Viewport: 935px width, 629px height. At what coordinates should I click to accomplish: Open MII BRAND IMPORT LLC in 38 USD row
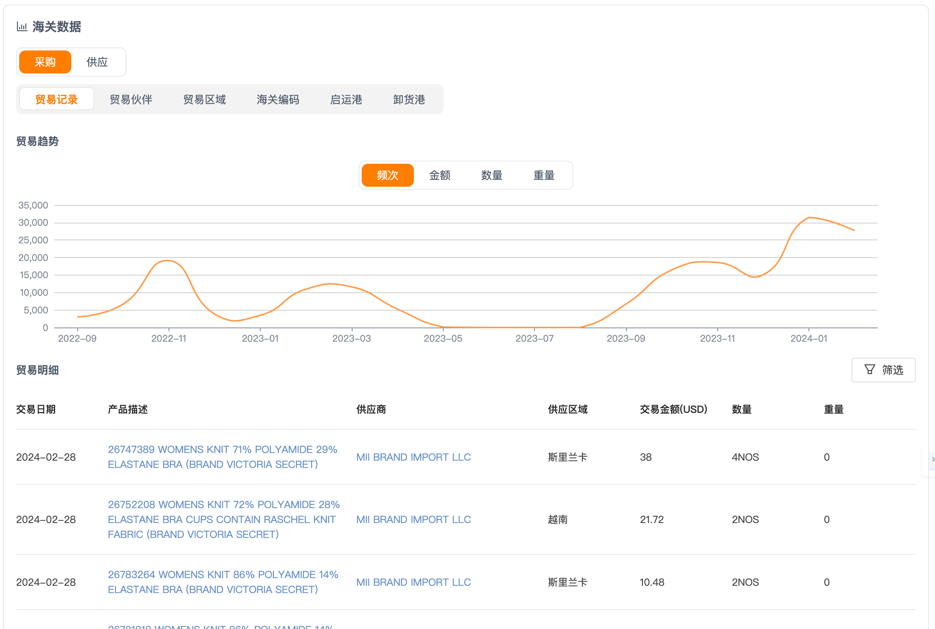click(413, 457)
